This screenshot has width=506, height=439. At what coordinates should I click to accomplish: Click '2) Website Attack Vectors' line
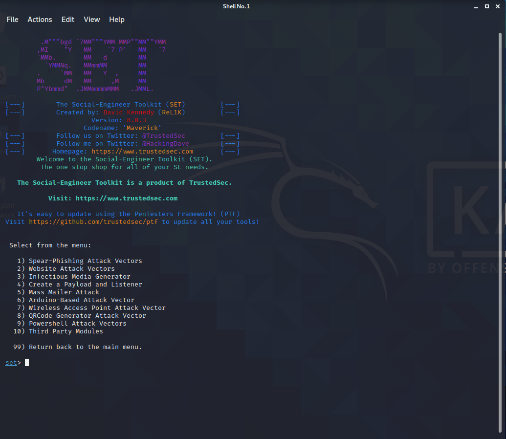click(66, 268)
